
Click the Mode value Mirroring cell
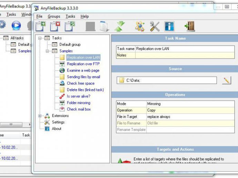pyautogui.click(x=190, y=104)
